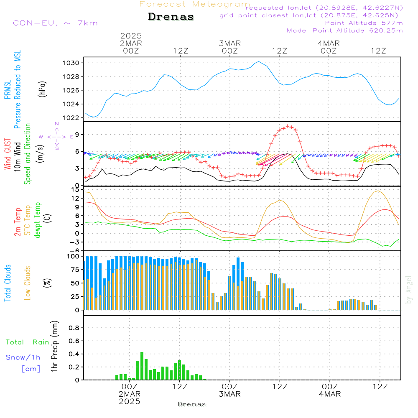Click the wind compass direction legend
The image size is (418, 418).
pos(56,137)
